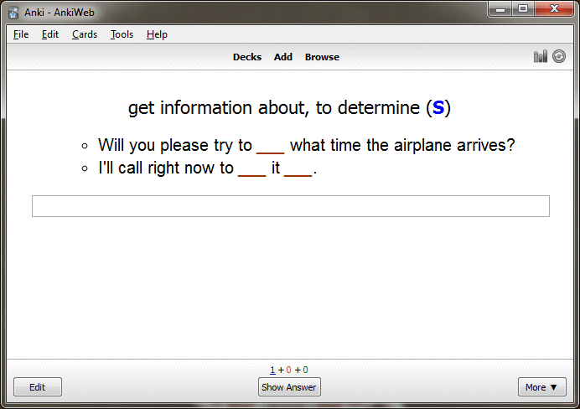Click the Edit button at bottom left
Viewport: 580px width, 409px height.
point(38,387)
